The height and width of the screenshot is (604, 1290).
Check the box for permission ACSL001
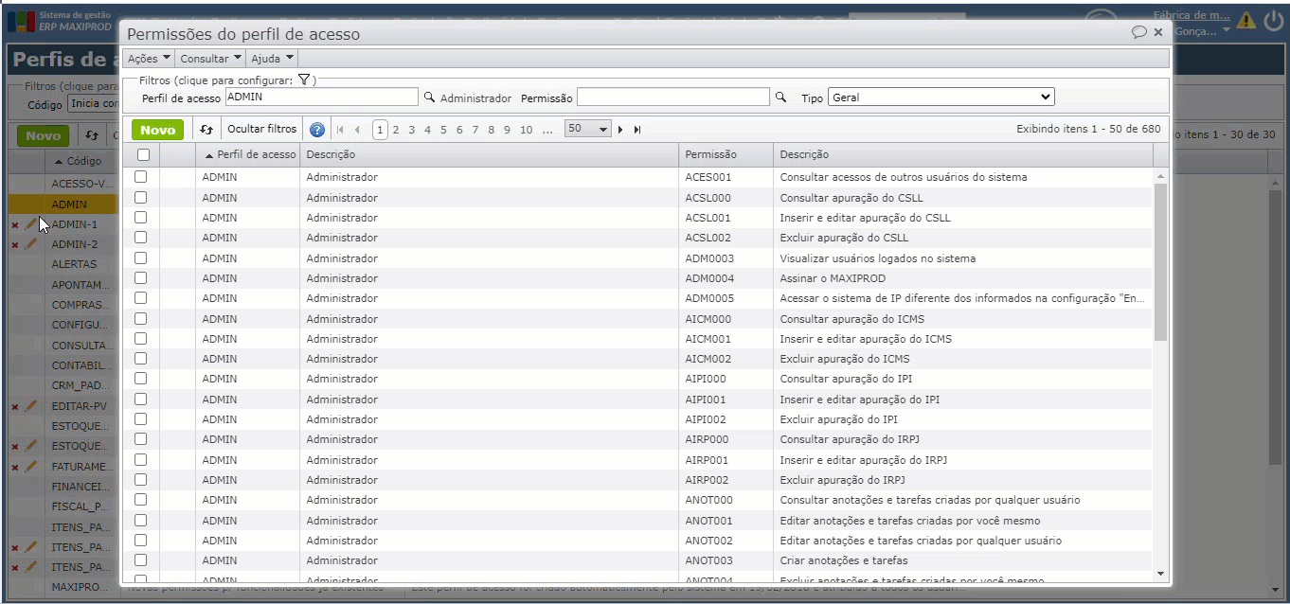click(x=141, y=217)
